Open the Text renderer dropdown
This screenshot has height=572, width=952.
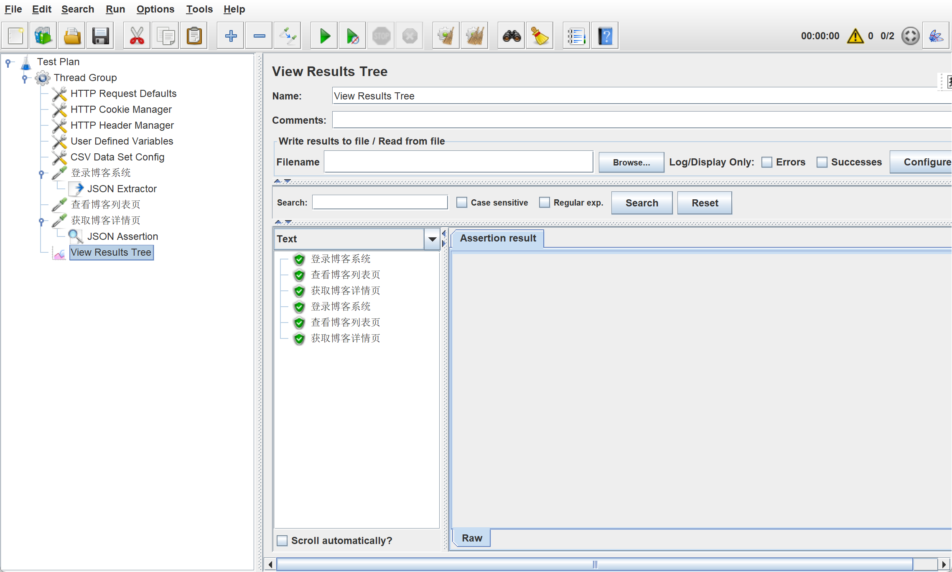coord(432,239)
